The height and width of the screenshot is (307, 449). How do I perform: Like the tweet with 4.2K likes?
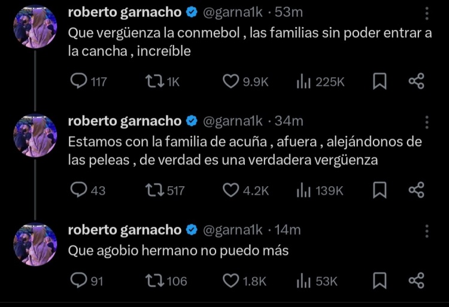[x=230, y=190]
